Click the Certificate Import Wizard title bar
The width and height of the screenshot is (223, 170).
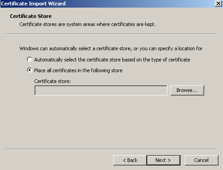click(x=107, y=4)
